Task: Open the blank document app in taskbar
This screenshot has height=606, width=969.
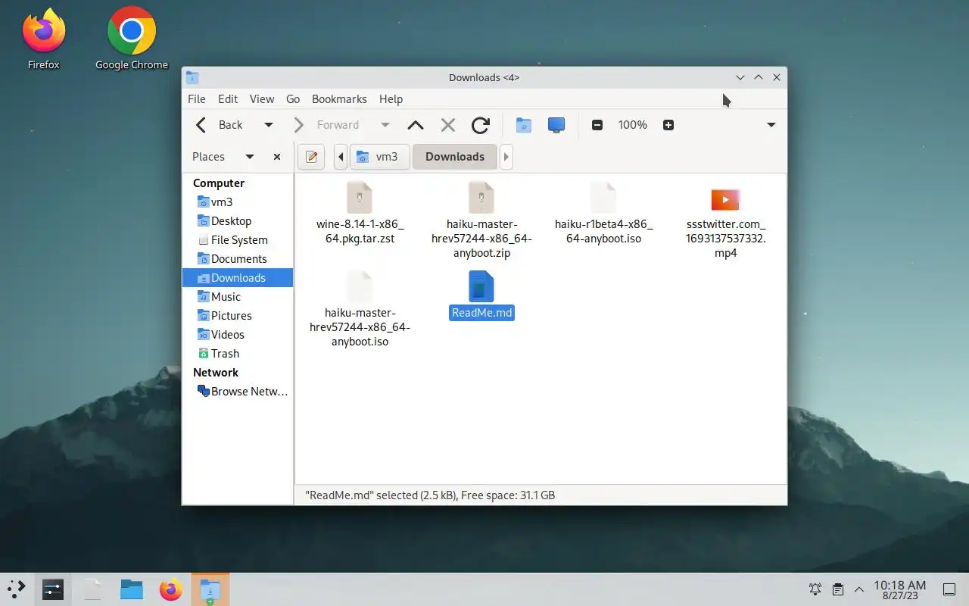Action: click(92, 589)
